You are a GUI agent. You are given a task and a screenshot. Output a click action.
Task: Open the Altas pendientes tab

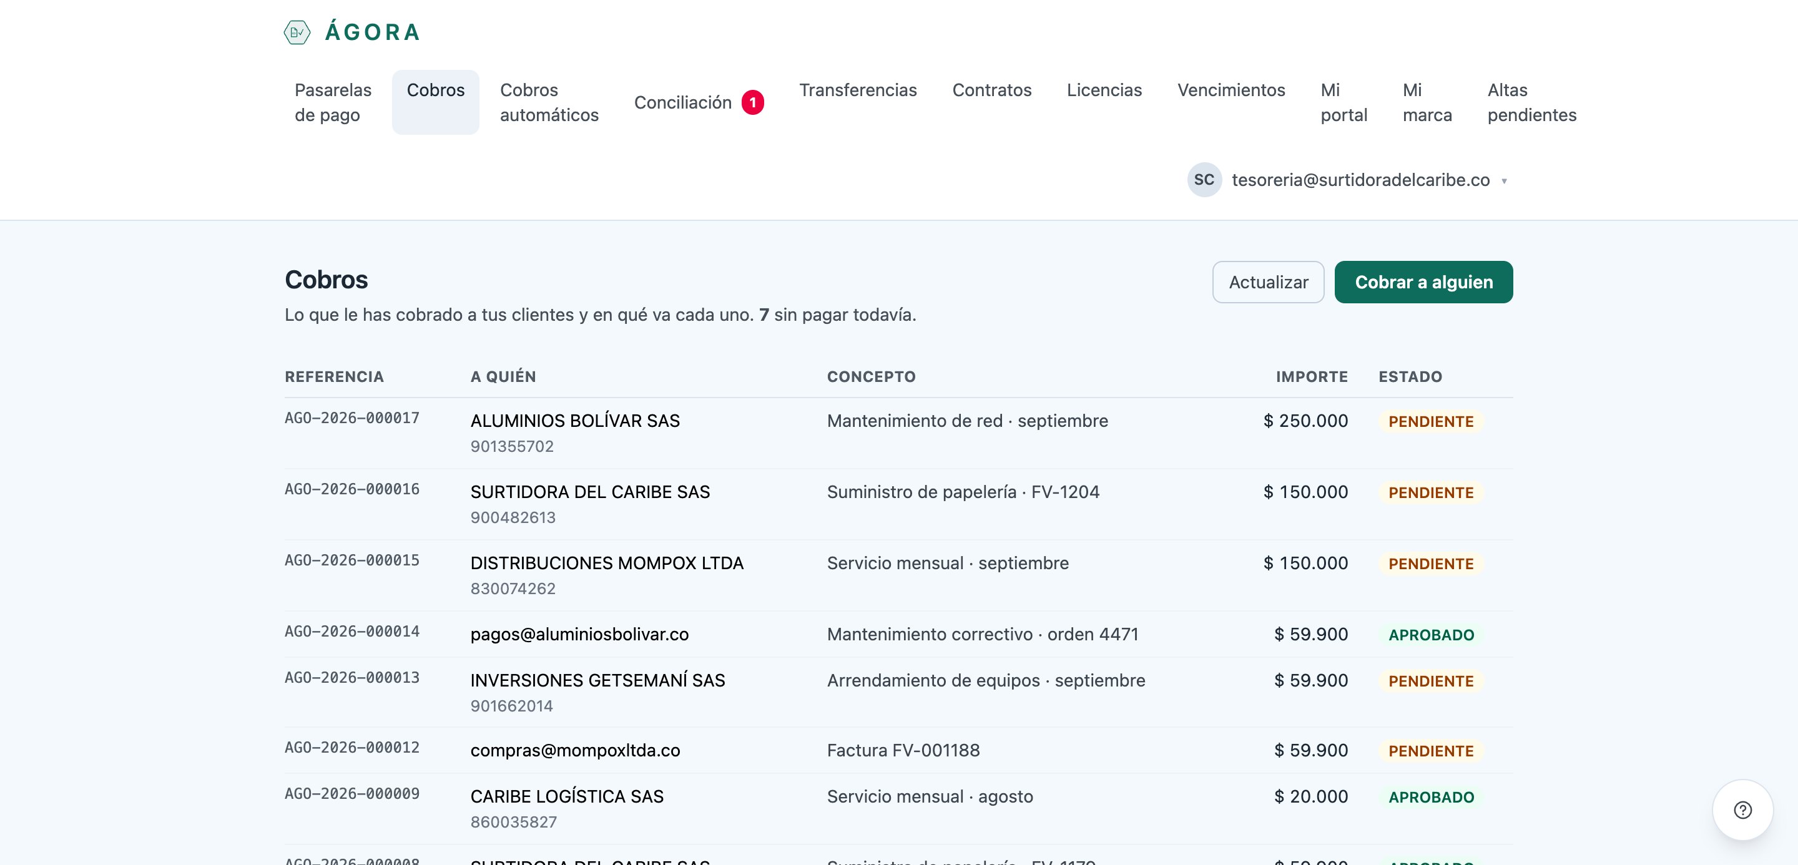tap(1531, 102)
